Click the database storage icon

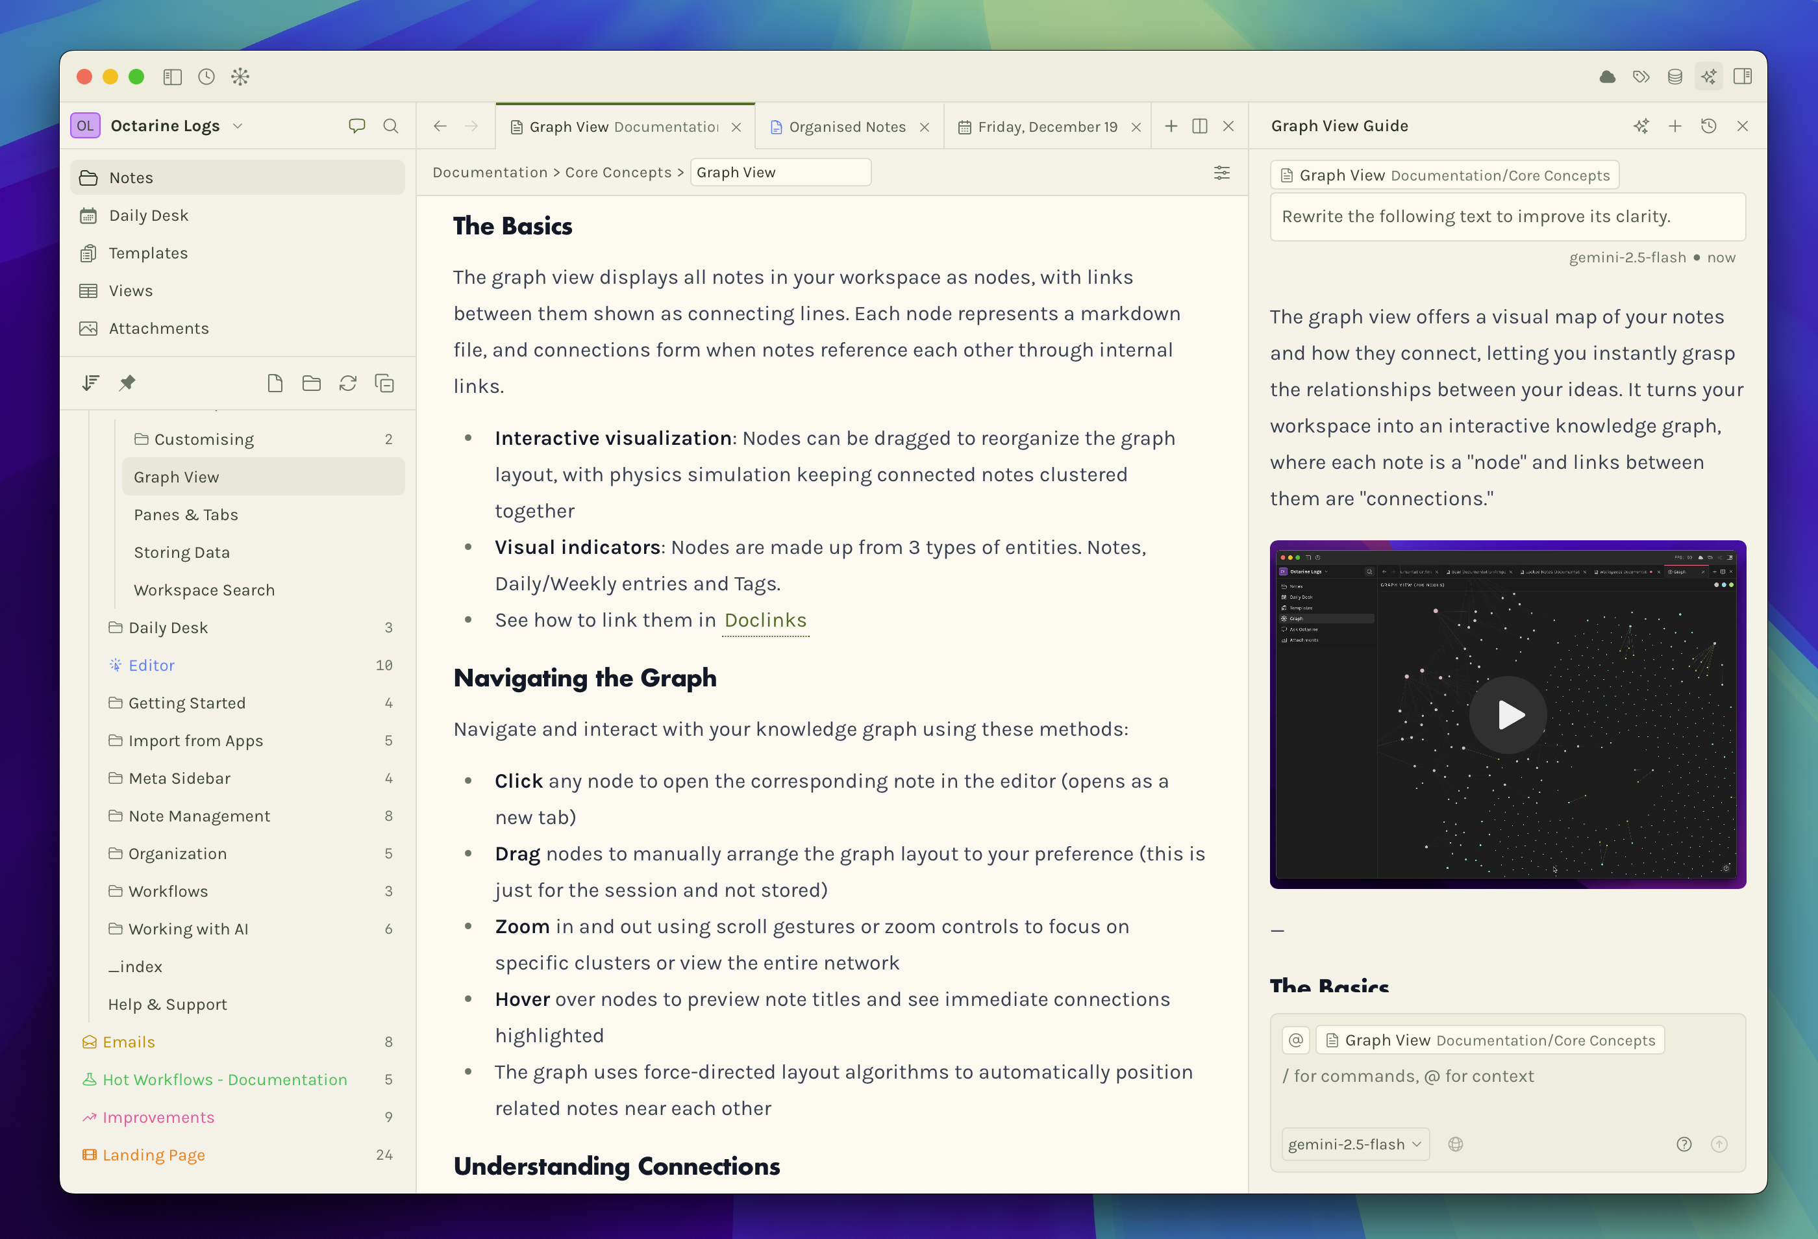tap(1675, 77)
